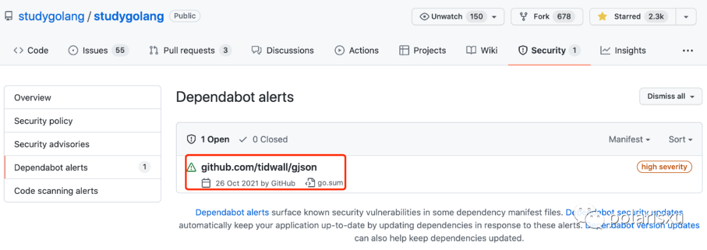Click the fork icon in Fork button
This screenshot has height=250, width=707.
click(524, 16)
